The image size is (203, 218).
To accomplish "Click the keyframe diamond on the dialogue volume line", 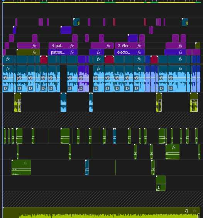I will pyautogui.click(x=18, y=78).
